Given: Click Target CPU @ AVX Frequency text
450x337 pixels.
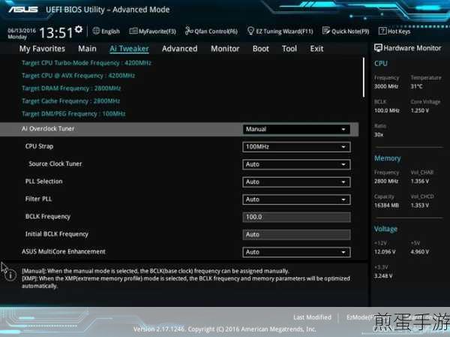Looking at the screenshot, I should click(x=78, y=76).
